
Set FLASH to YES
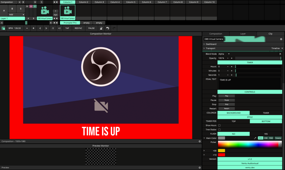[266, 134]
